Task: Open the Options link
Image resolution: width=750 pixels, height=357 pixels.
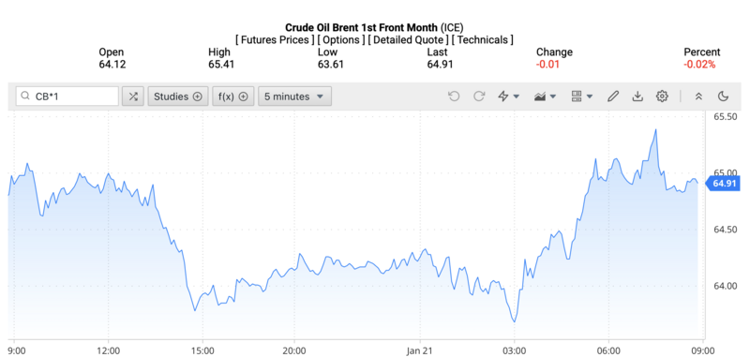Action: 341,39
